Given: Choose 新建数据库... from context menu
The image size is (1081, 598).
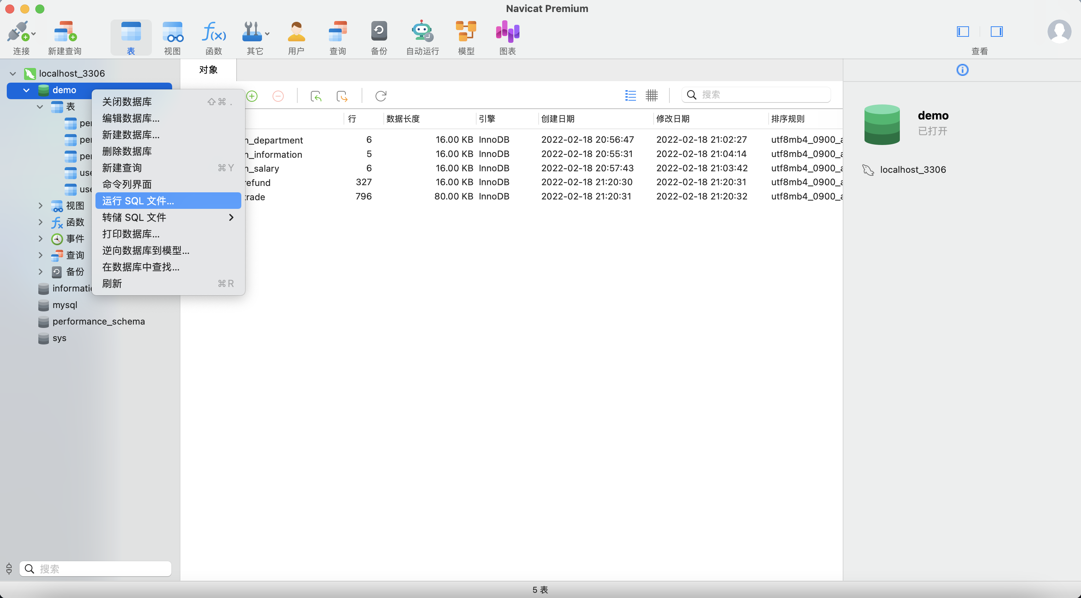Looking at the screenshot, I should pos(168,134).
